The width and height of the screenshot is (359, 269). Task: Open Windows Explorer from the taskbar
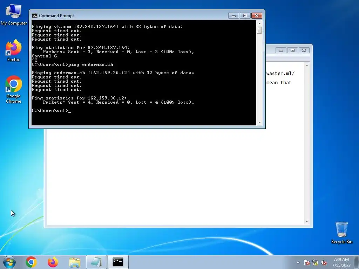pos(75,262)
